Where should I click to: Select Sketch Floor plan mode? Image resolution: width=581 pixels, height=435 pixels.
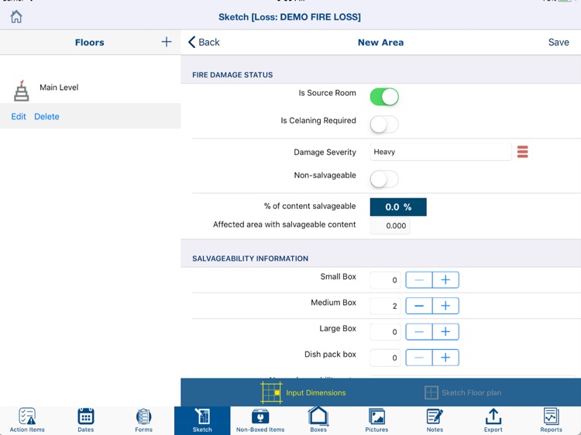pos(462,392)
